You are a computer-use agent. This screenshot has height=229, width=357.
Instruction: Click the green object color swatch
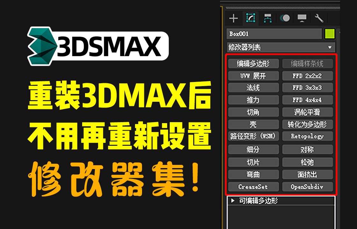(x=330, y=33)
